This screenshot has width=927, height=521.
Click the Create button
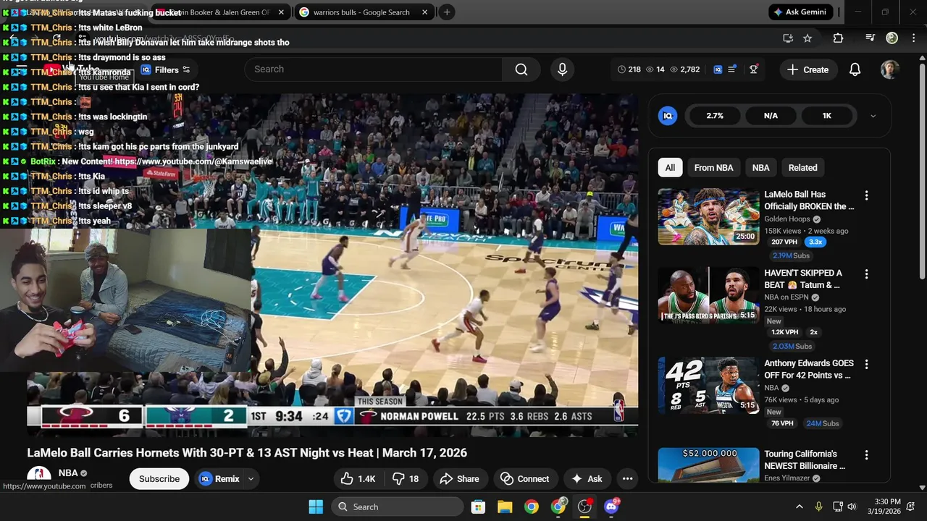tap(808, 69)
